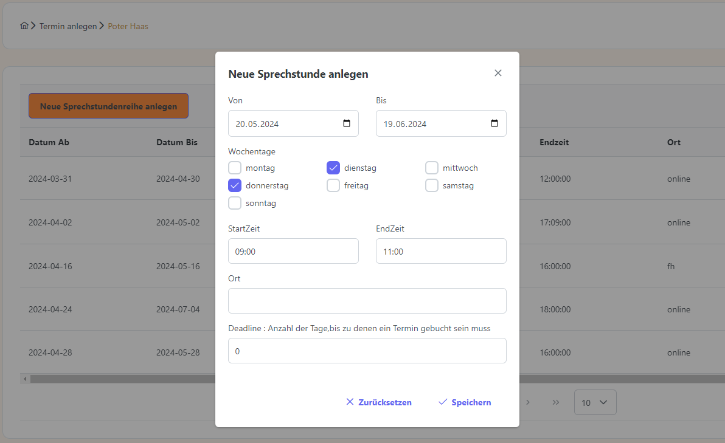Close the Neue Sprechstunde dialog
The image size is (725, 443).
pos(498,73)
